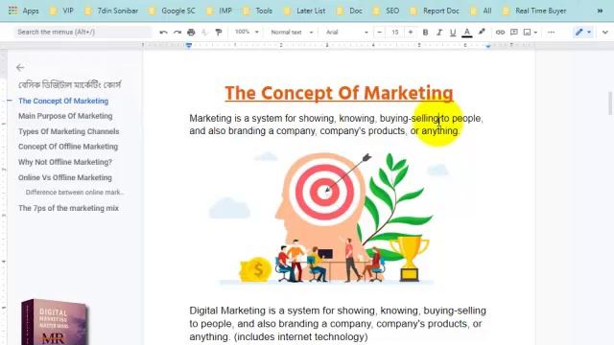This screenshot has width=614, height=345.
Task: Go to Online Vs Offline Marketing heading
Action: coord(65,177)
